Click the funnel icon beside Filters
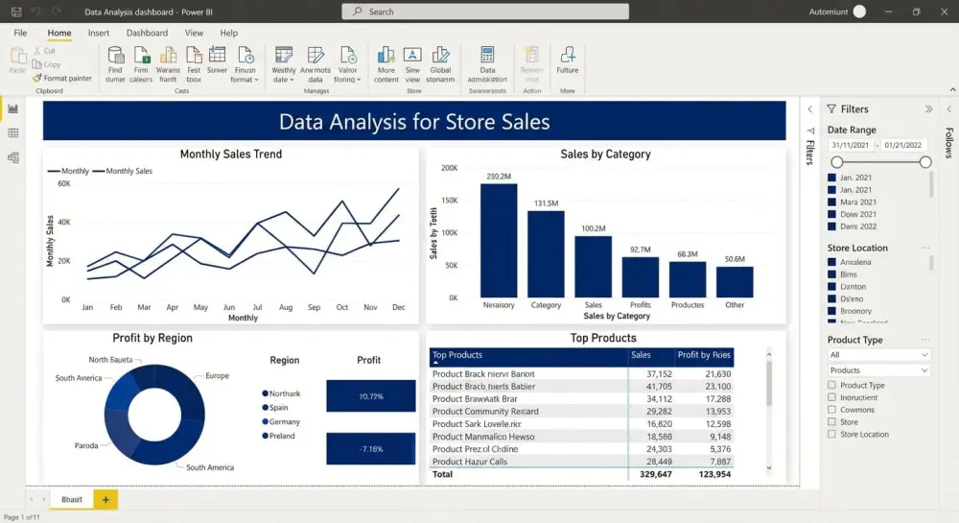 click(x=831, y=108)
